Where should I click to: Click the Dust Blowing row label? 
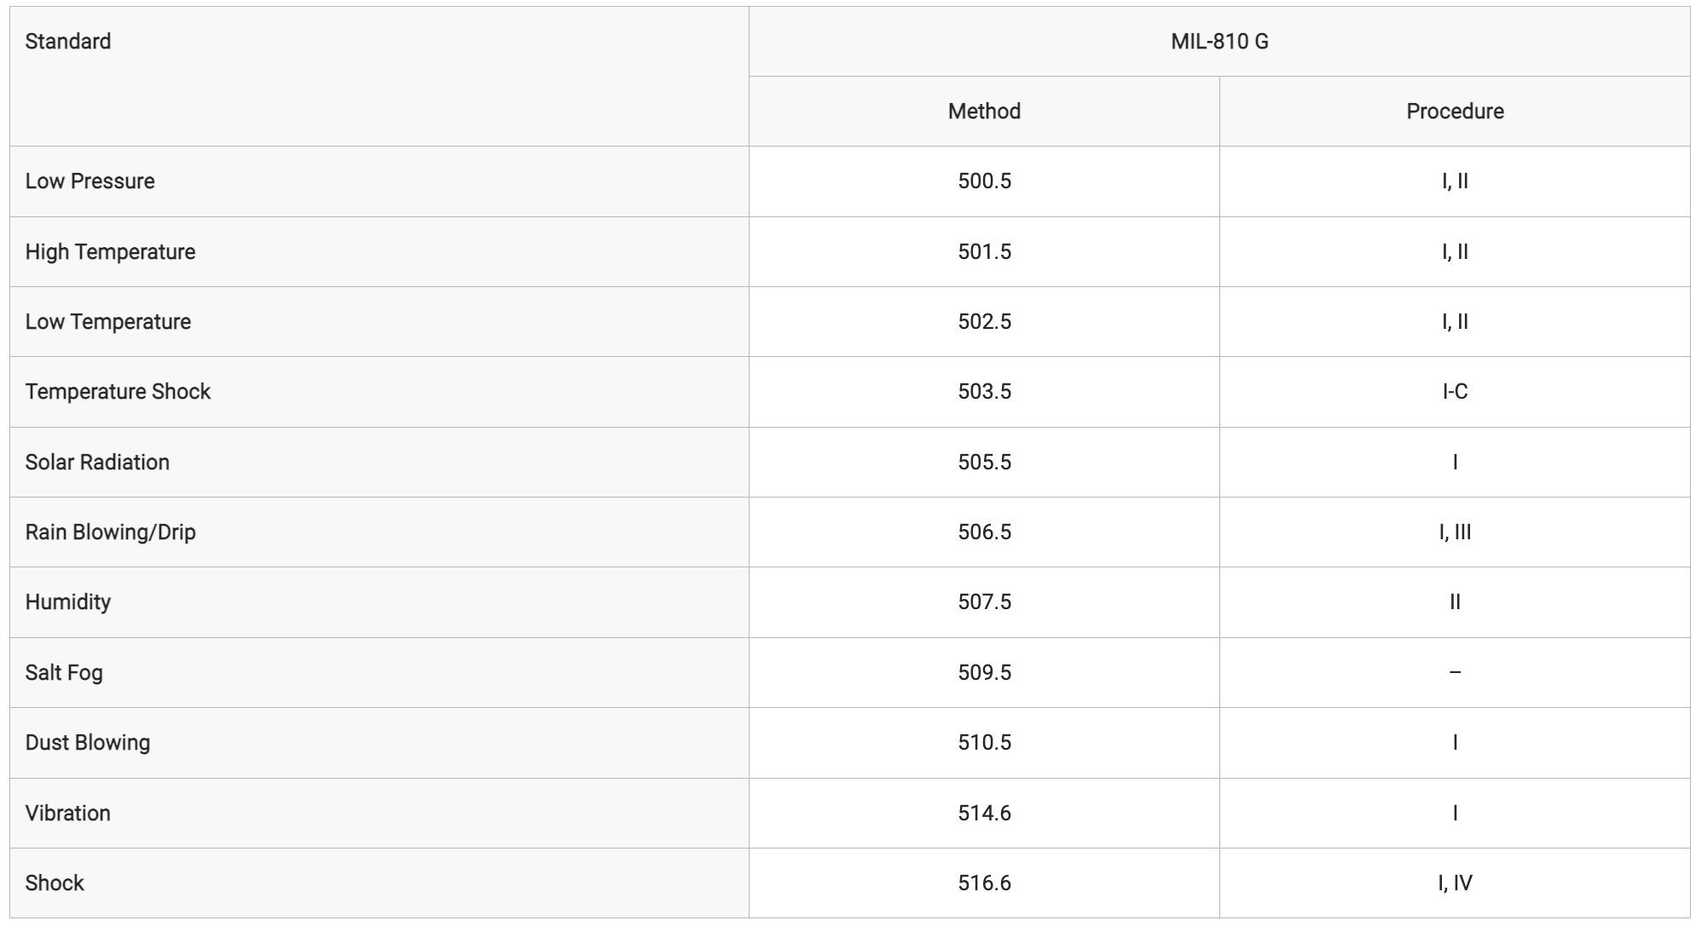(88, 742)
